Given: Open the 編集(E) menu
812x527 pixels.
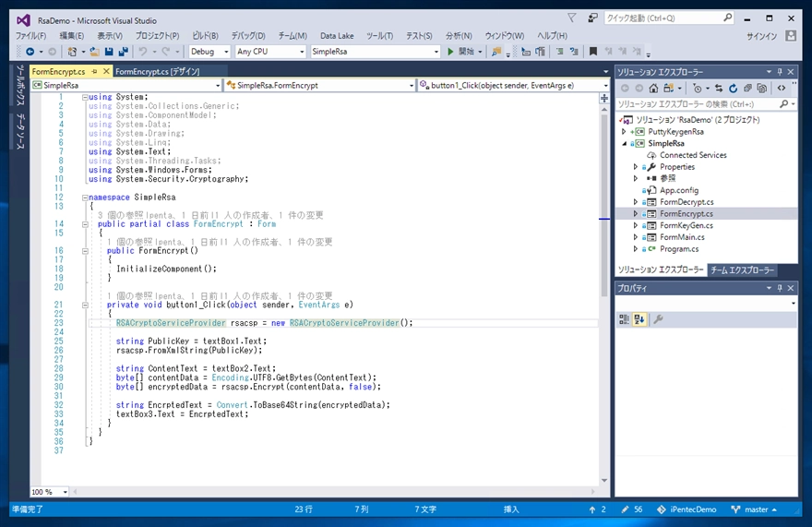Looking at the screenshot, I should click(x=71, y=36).
